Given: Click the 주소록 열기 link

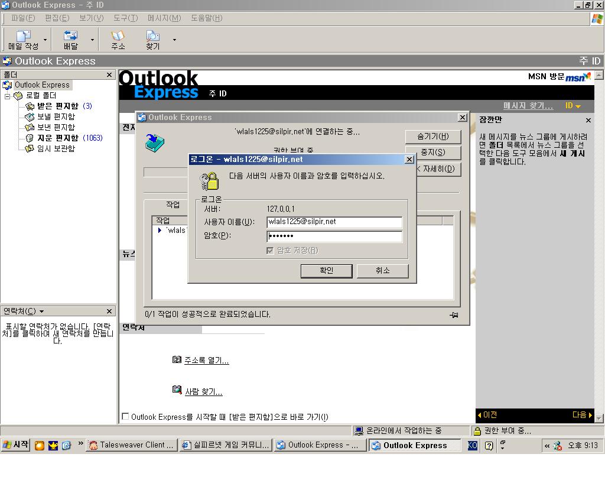Looking at the screenshot, I should (206, 361).
